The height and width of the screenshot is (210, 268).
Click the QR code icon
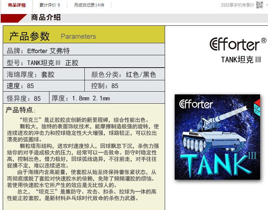[260, 5]
